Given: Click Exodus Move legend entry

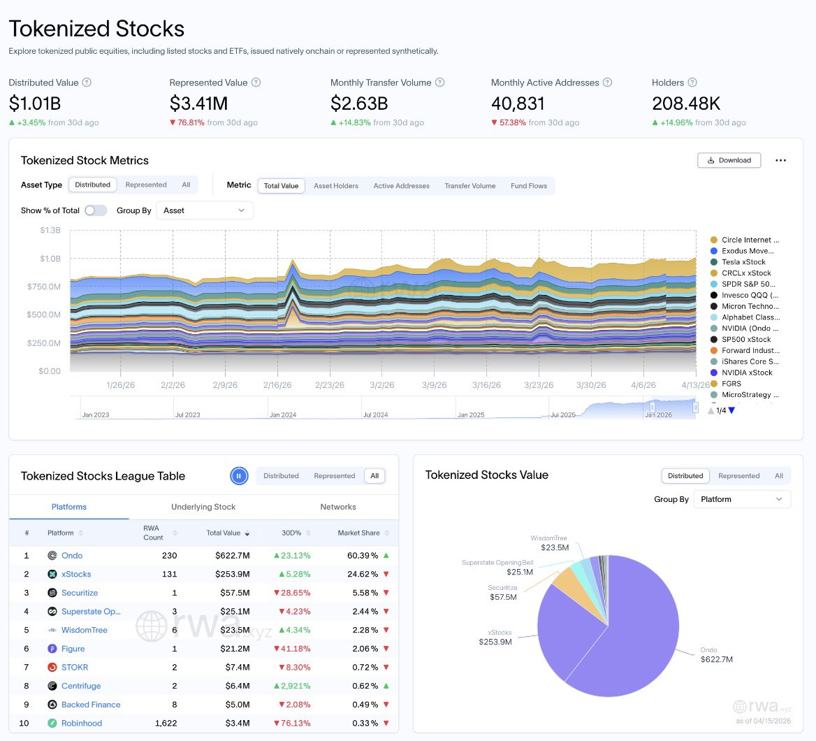Looking at the screenshot, I should 741,251.
